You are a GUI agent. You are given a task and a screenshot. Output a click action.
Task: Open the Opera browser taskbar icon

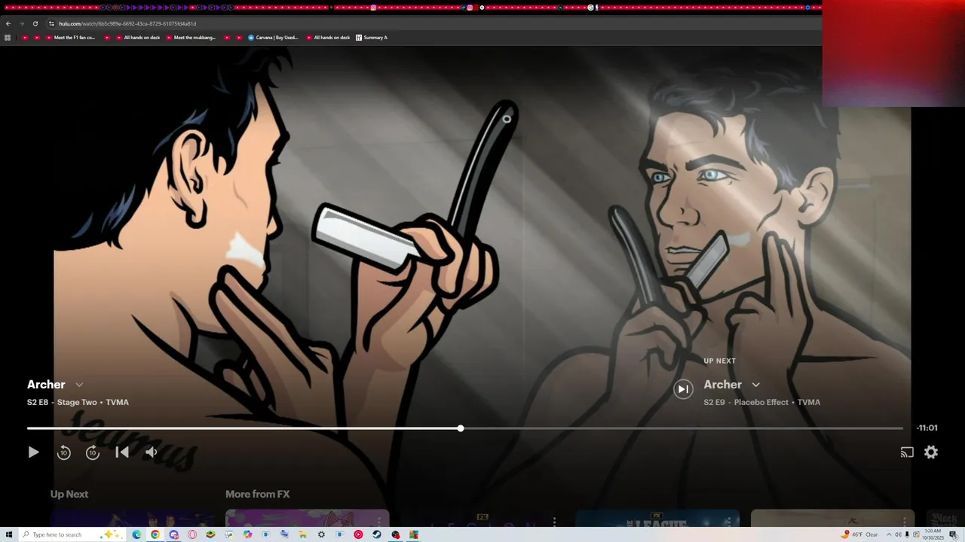coord(192,534)
